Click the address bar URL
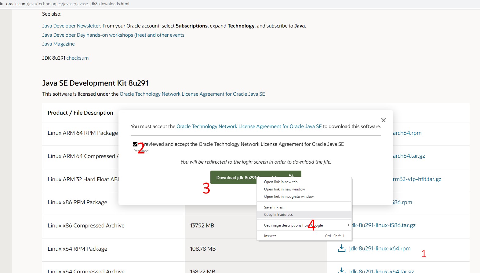This screenshot has width=480, height=273. click(x=68, y=4)
